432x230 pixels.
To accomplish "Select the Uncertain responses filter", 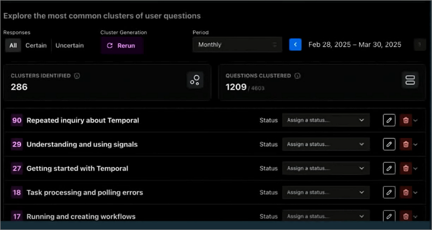I will tap(69, 45).
